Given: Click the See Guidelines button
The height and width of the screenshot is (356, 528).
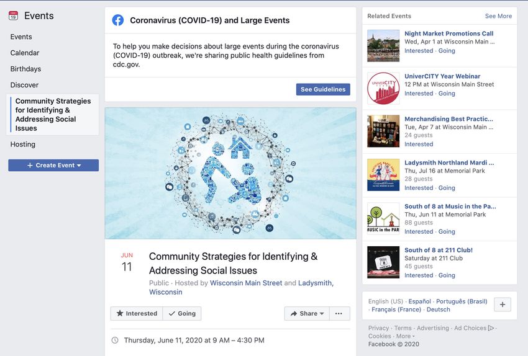Looking at the screenshot, I should pyautogui.click(x=323, y=89).
